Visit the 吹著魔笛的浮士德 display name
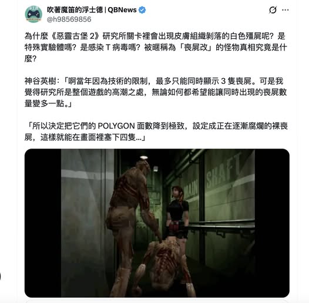The height and width of the screenshot is (303, 309). (75, 10)
